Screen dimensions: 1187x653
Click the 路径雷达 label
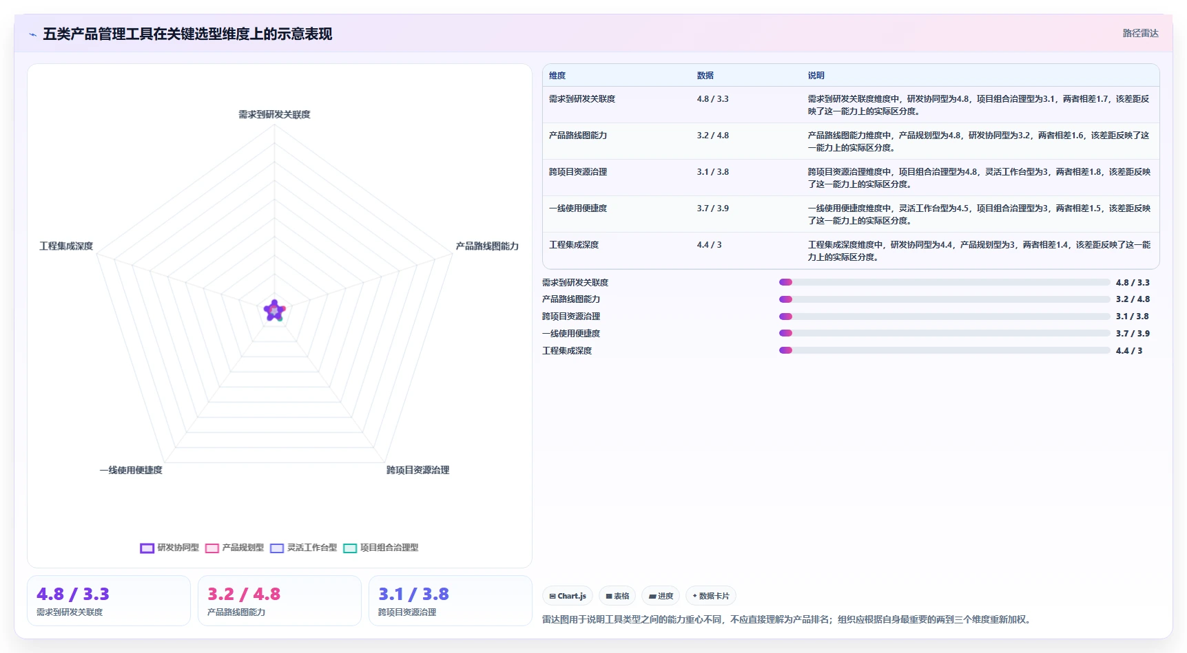(x=1140, y=33)
